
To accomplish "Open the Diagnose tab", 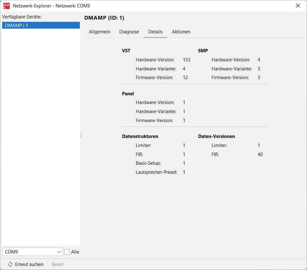I will [129, 32].
